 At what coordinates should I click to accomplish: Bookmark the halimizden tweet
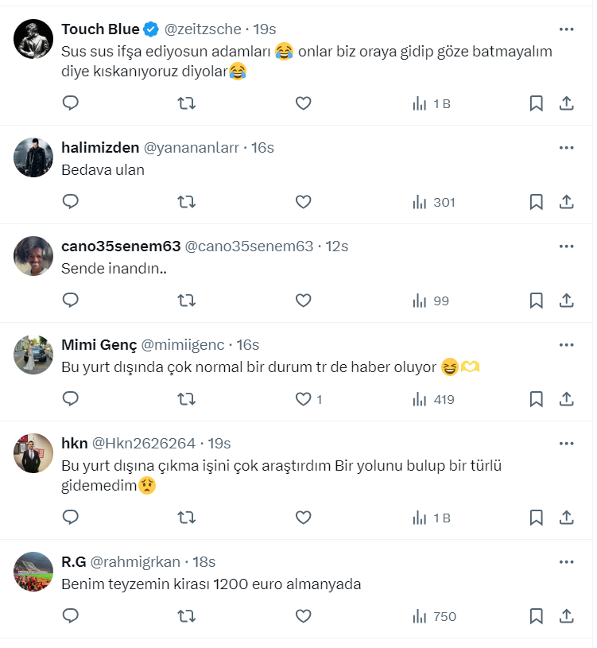pos(536,202)
